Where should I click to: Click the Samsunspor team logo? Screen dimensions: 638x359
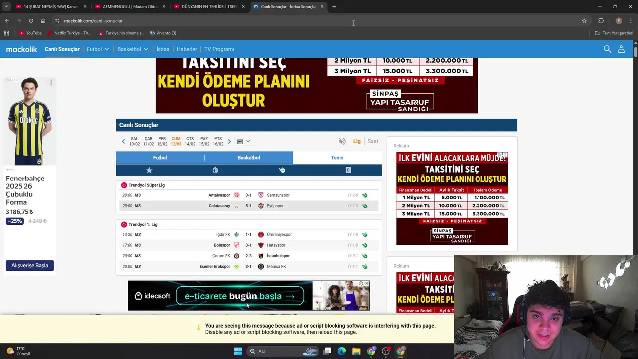point(261,195)
